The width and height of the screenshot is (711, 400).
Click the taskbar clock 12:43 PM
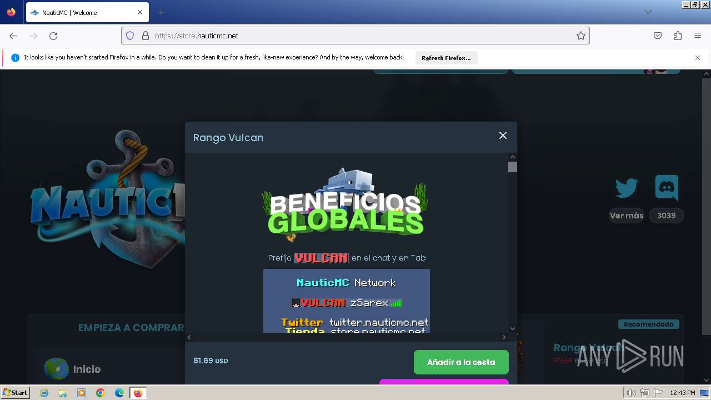click(683, 393)
